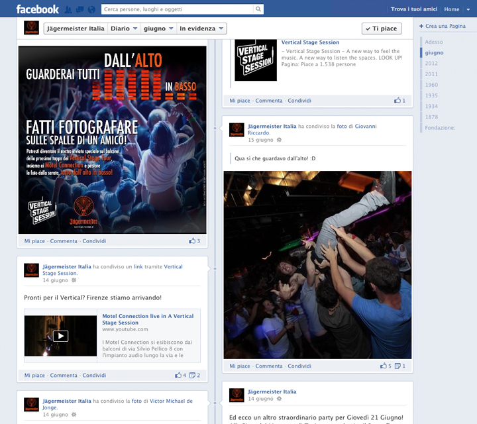The width and height of the screenshot is (477, 424).
Task: View 3 likes thumb icon on poster post
Action: click(x=192, y=240)
